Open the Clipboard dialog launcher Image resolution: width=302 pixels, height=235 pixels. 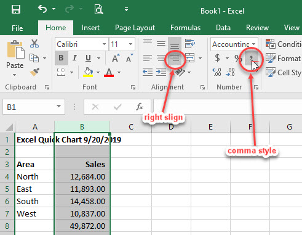point(47,88)
